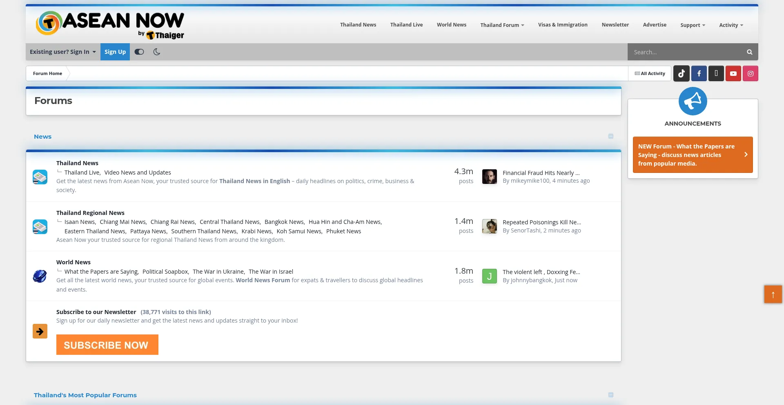Click the Sign Up button
The width and height of the screenshot is (784, 405).
point(115,52)
